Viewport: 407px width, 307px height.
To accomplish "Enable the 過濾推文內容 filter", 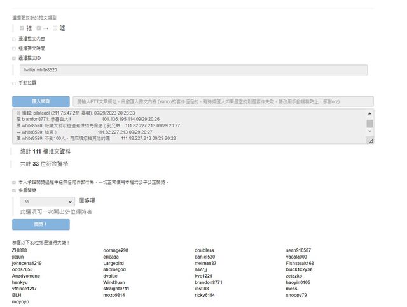I will (x=15, y=38).
